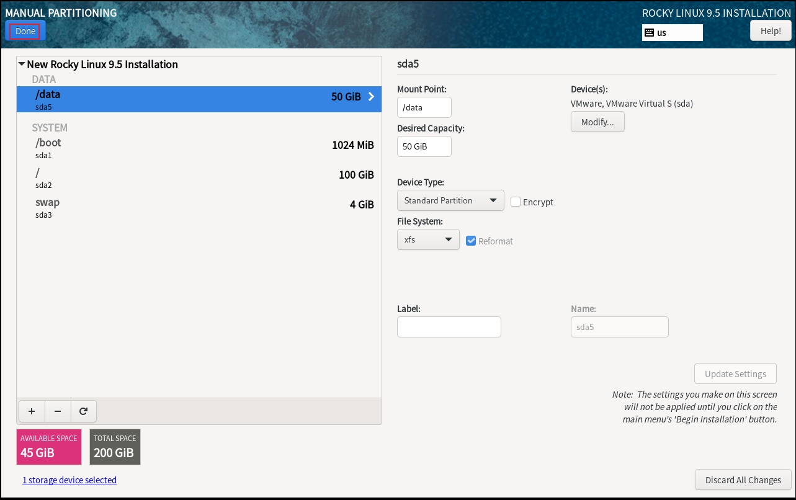
Task: Select the /boot sda1 partition row
Action: point(199,148)
